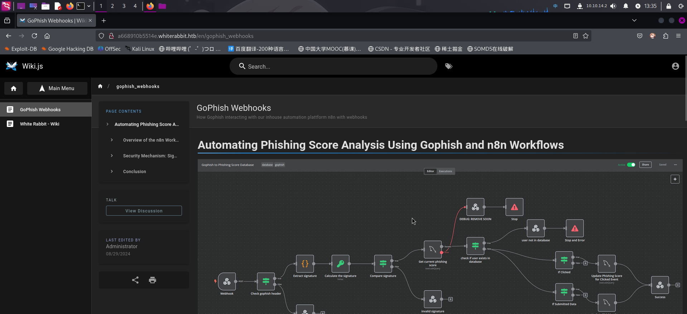Image resolution: width=687 pixels, height=314 pixels.
Task: Click the breadcrumb home icon
Action: coord(100,86)
